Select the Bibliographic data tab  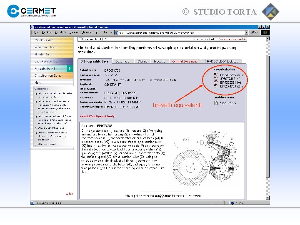tap(94, 61)
